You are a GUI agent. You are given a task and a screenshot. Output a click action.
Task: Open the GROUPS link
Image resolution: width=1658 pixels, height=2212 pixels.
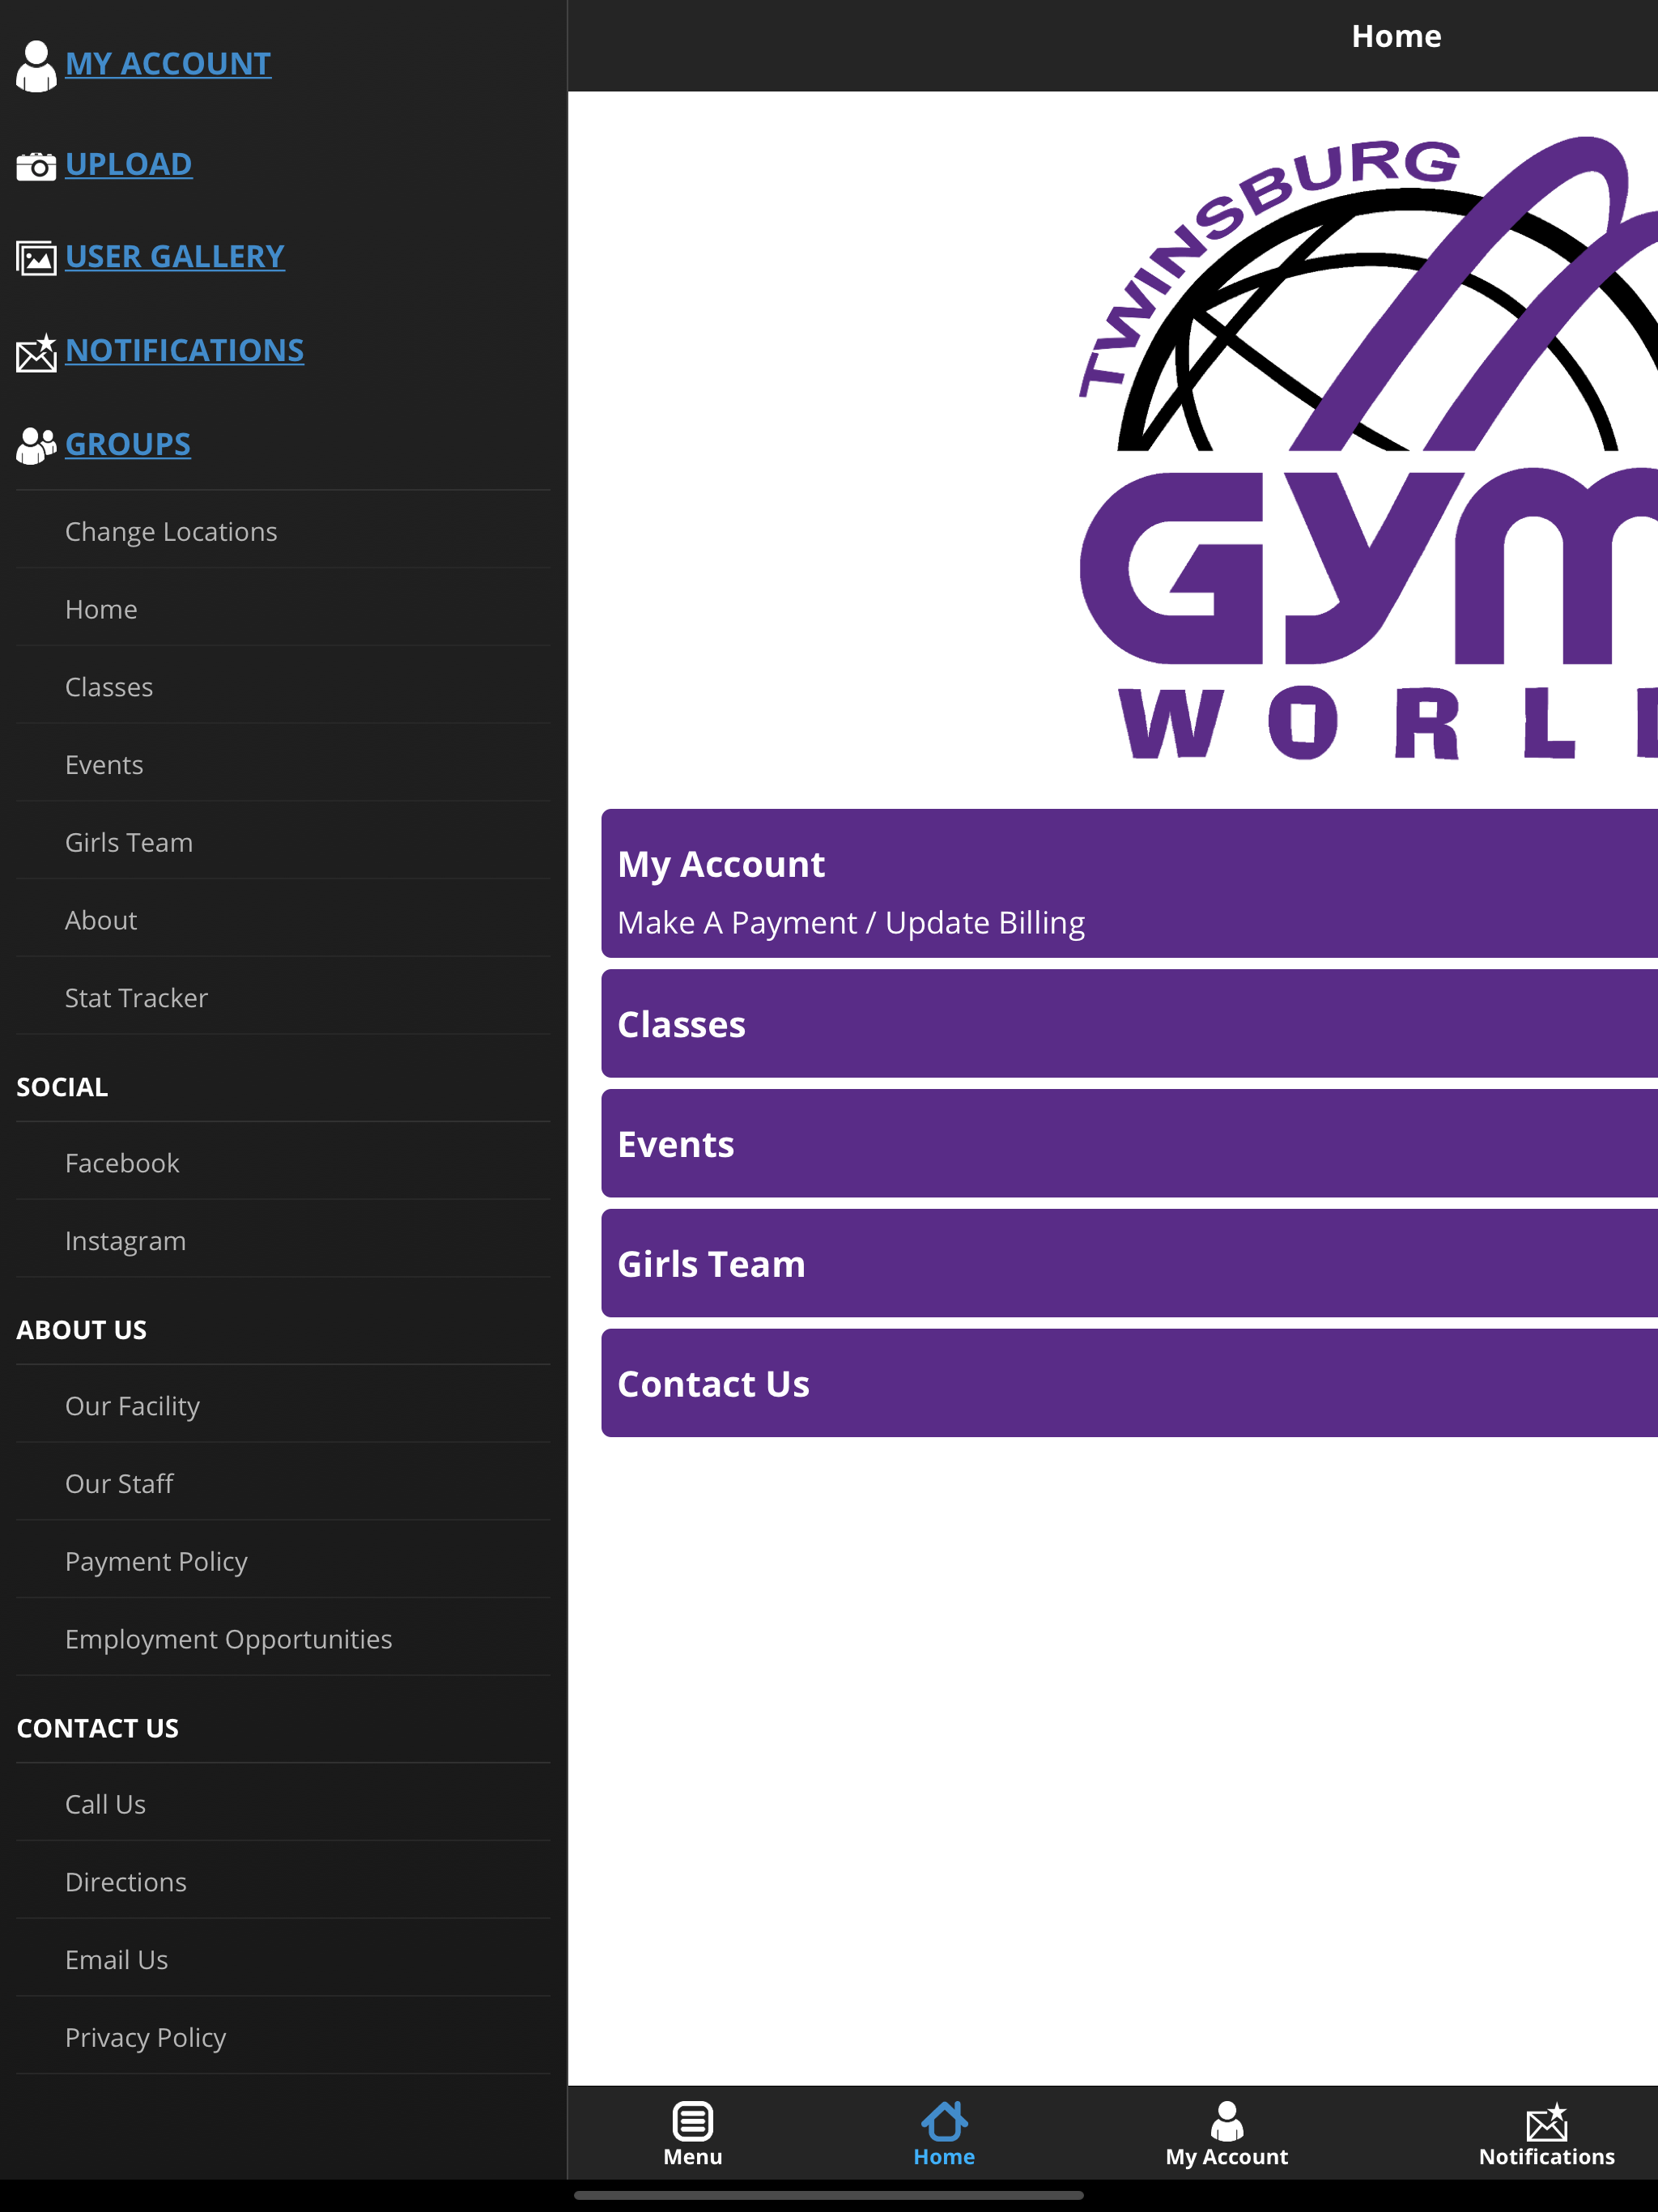128,444
